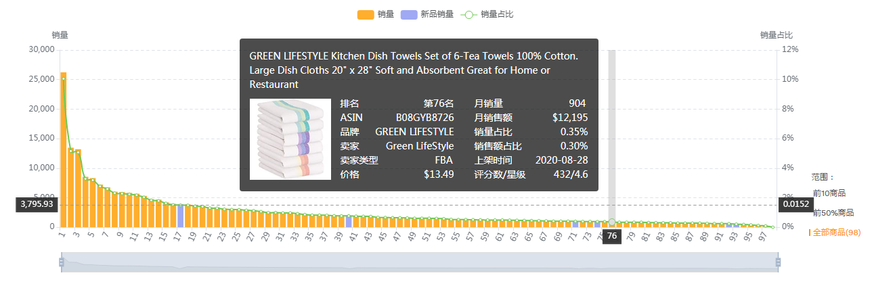Viewport: 872px width, 290px height.
Task: Click the seller name Green LifeStyle
Action: click(420, 146)
